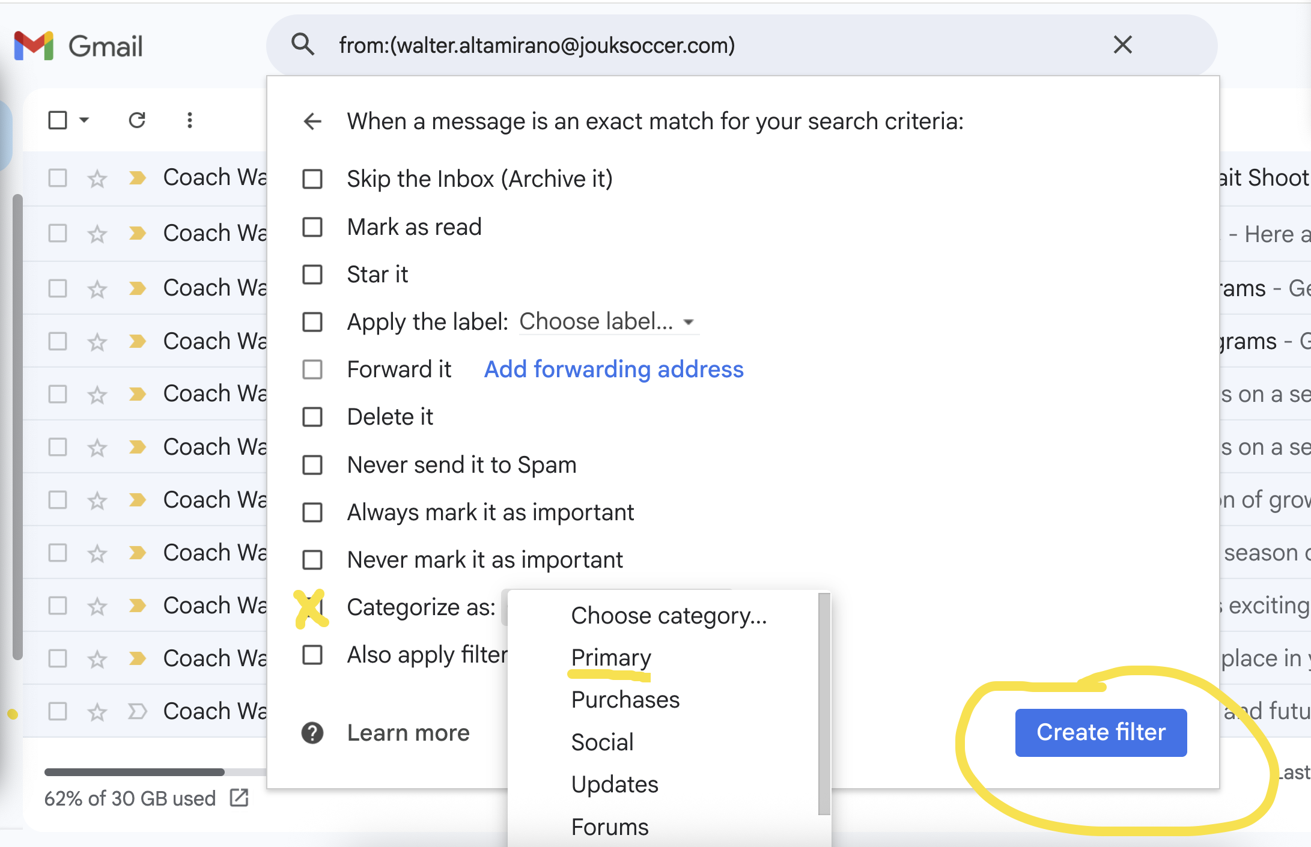Select Social category option
This screenshot has height=847, width=1311.
pos(602,742)
